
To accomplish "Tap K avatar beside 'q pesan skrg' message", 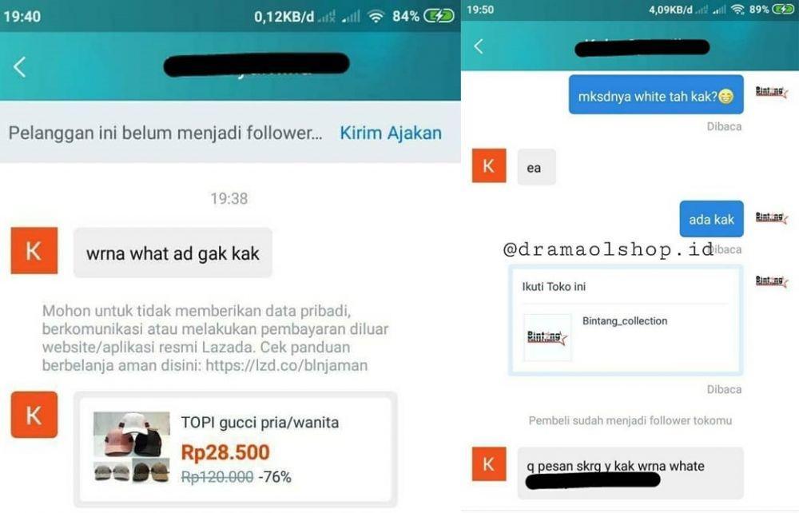I will pyautogui.click(x=489, y=464).
